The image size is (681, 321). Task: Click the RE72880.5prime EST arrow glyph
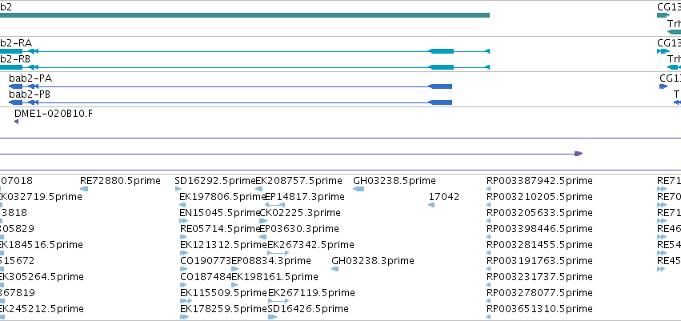(84, 189)
